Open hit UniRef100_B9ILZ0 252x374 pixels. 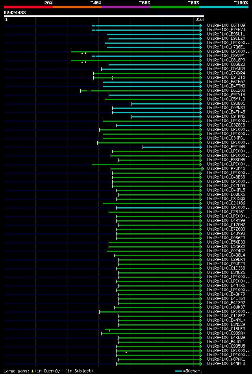[226, 38]
